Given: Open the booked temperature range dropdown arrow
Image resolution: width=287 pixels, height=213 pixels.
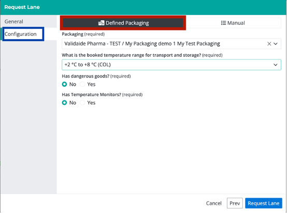Looking at the screenshot, I should [x=276, y=65].
